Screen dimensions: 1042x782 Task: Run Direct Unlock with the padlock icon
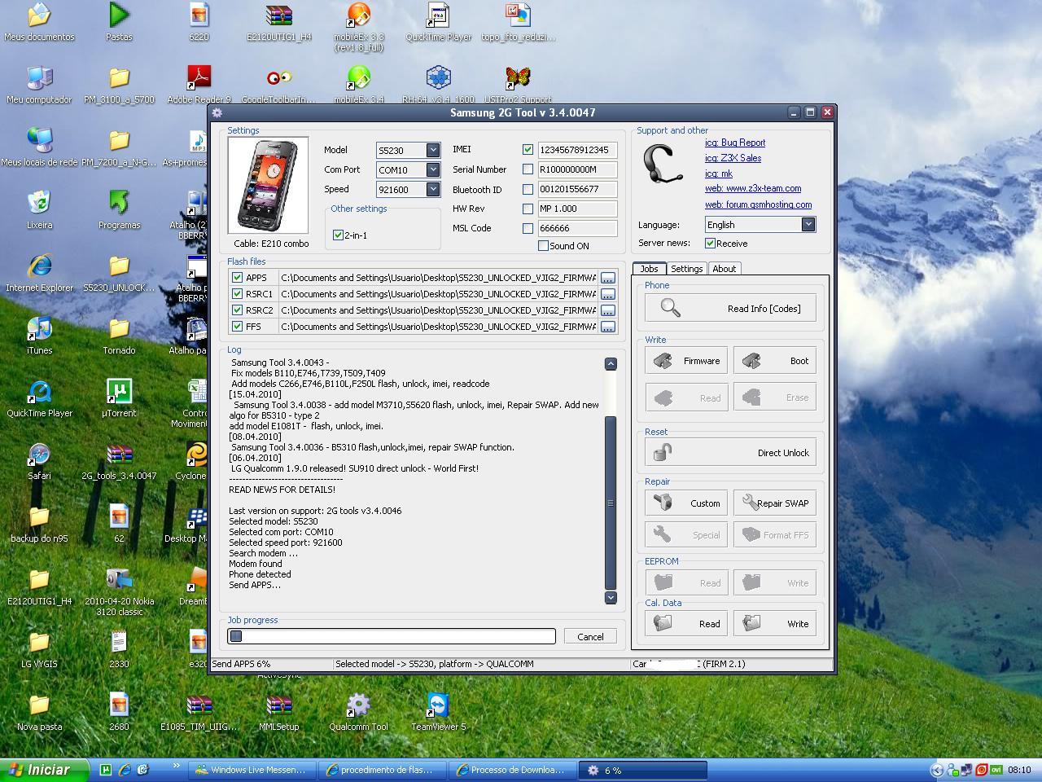point(730,452)
